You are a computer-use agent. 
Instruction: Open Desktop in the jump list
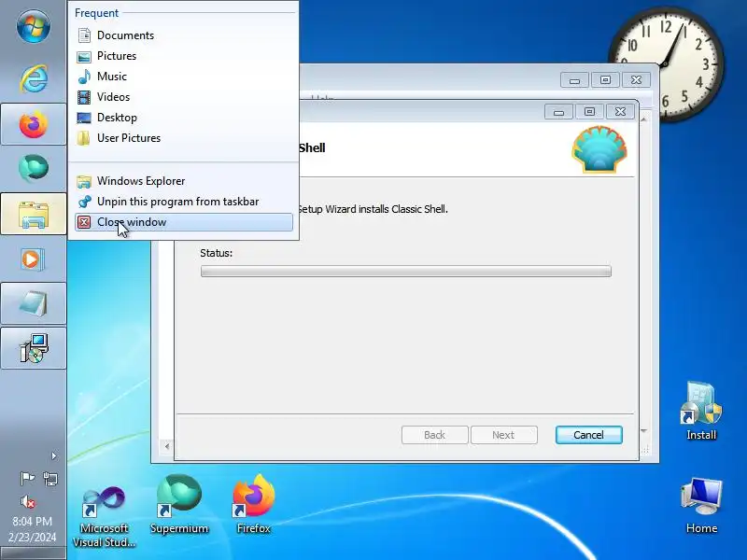(x=184, y=118)
